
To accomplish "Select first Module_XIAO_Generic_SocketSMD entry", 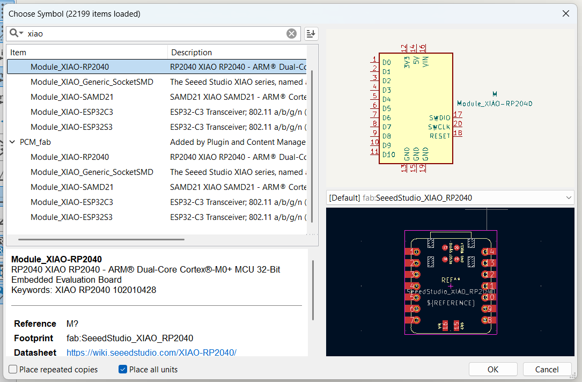I will [x=157, y=82].
